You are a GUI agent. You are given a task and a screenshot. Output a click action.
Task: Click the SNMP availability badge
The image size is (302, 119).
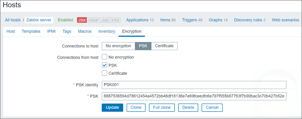[93, 20]
